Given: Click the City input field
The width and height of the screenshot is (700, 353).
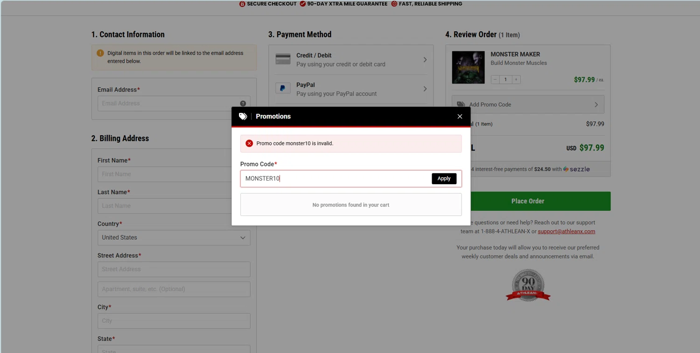Looking at the screenshot, I should coord(174,321).
